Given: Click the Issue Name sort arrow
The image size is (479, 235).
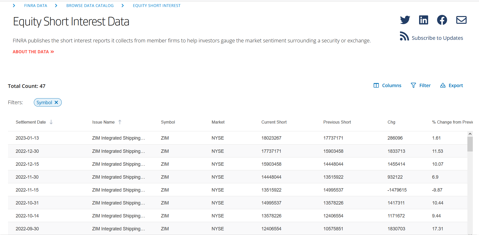Looking at the screenshot, I should coord(120,122).
